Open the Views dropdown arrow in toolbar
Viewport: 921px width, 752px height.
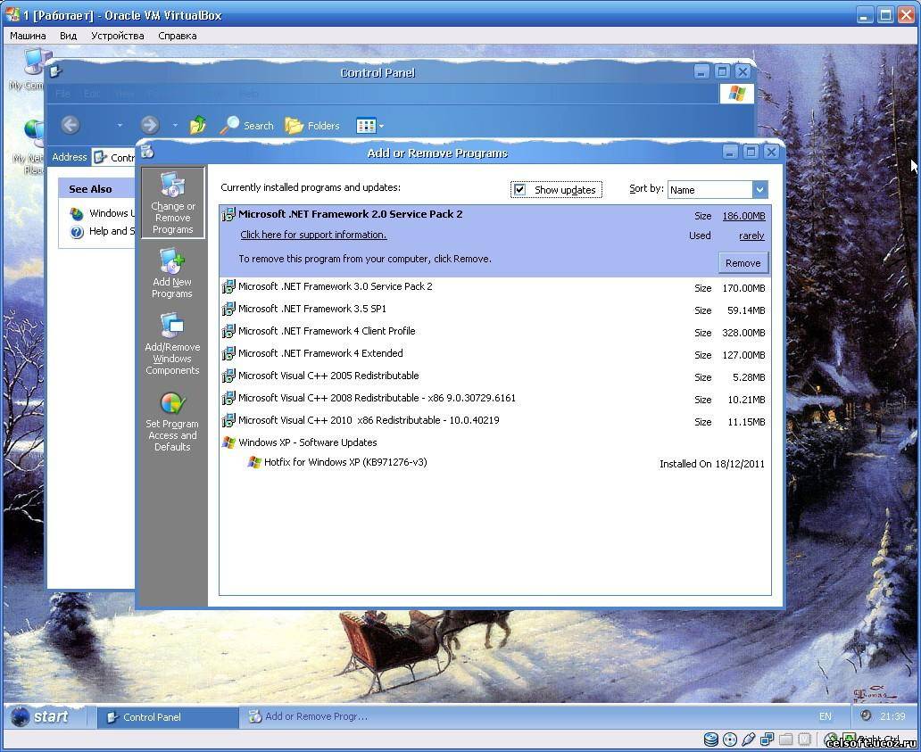coord(381,127)
